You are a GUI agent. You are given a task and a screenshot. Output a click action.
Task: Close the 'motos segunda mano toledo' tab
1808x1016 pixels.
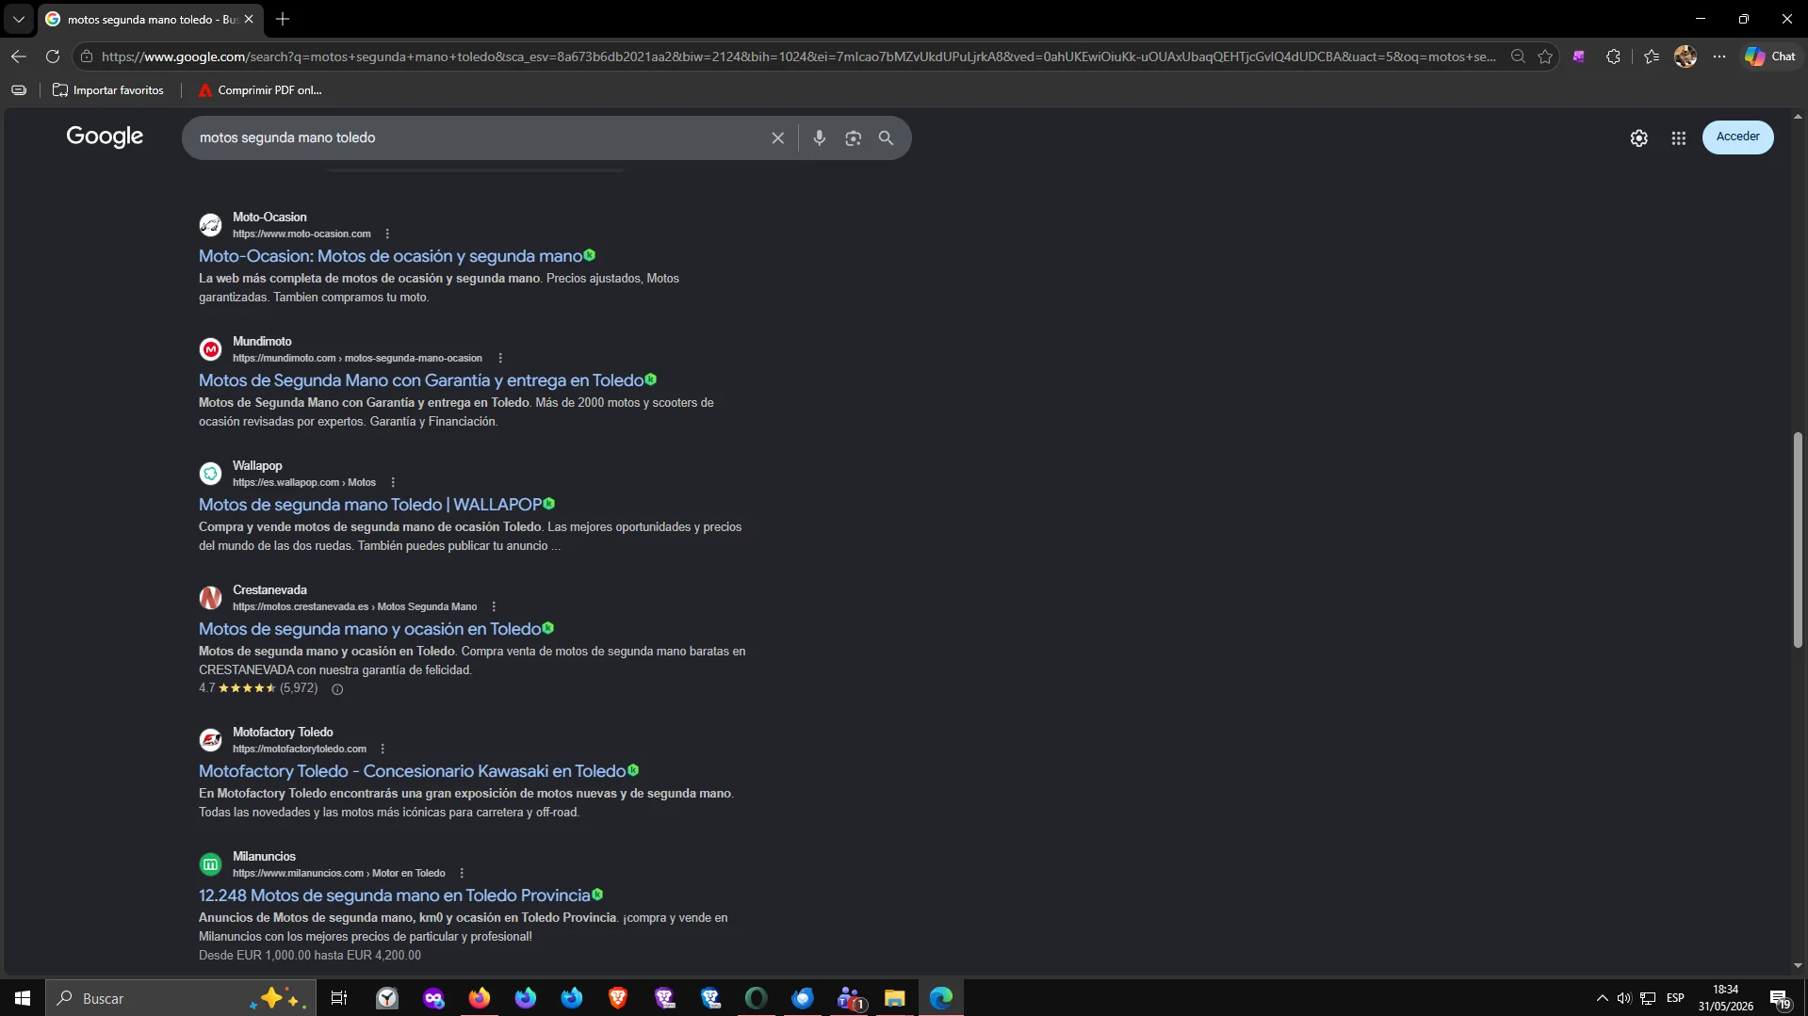pos(249,19)
